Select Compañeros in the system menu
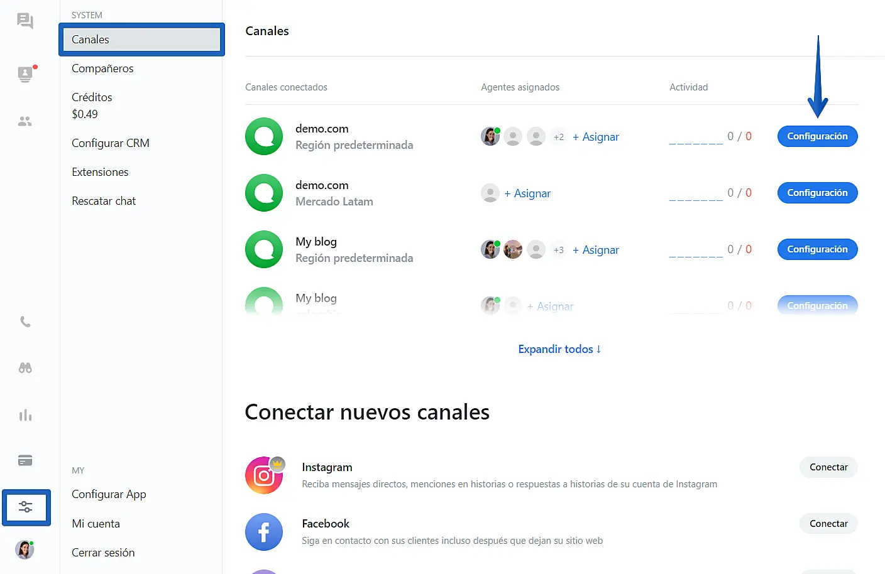885x574 pixels. click(102, 68)
